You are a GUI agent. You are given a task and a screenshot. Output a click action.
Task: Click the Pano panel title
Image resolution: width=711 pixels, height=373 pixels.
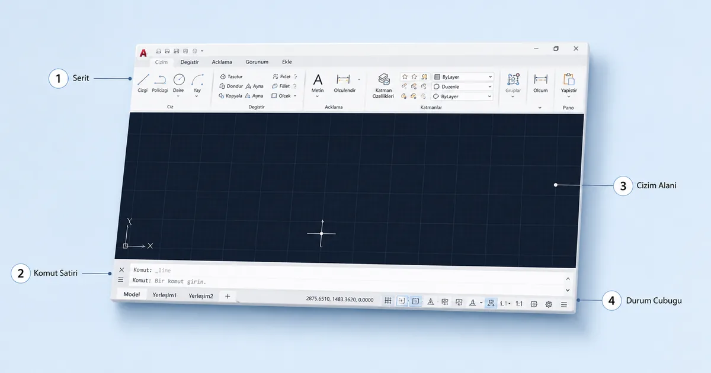[x=568, y=108]
